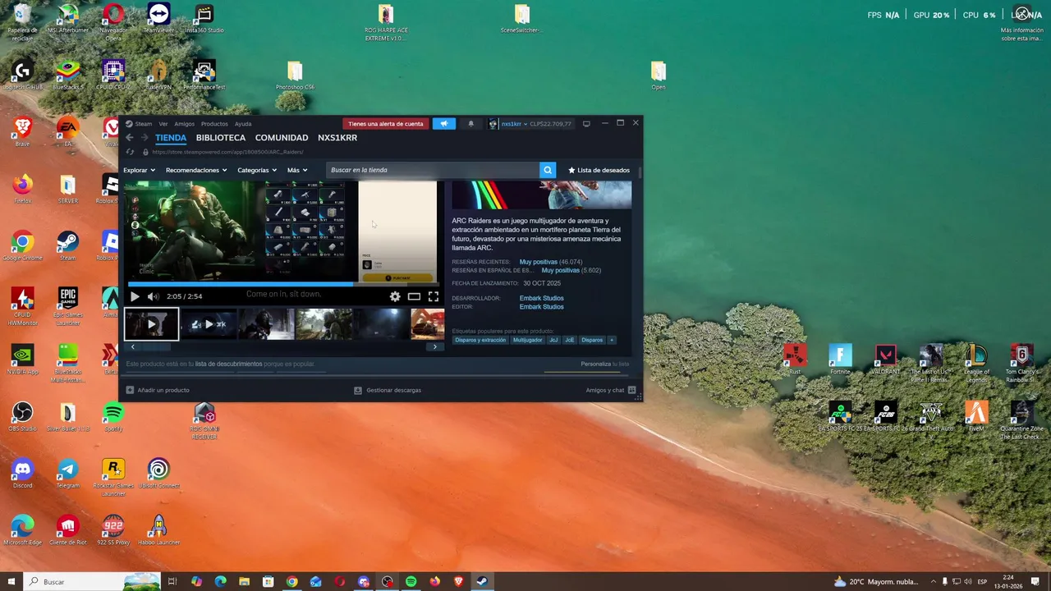This screenshot has height=591, width=1051.
Task: Open the NXS1KRR profile tab
Action: [x=337, y=138]
